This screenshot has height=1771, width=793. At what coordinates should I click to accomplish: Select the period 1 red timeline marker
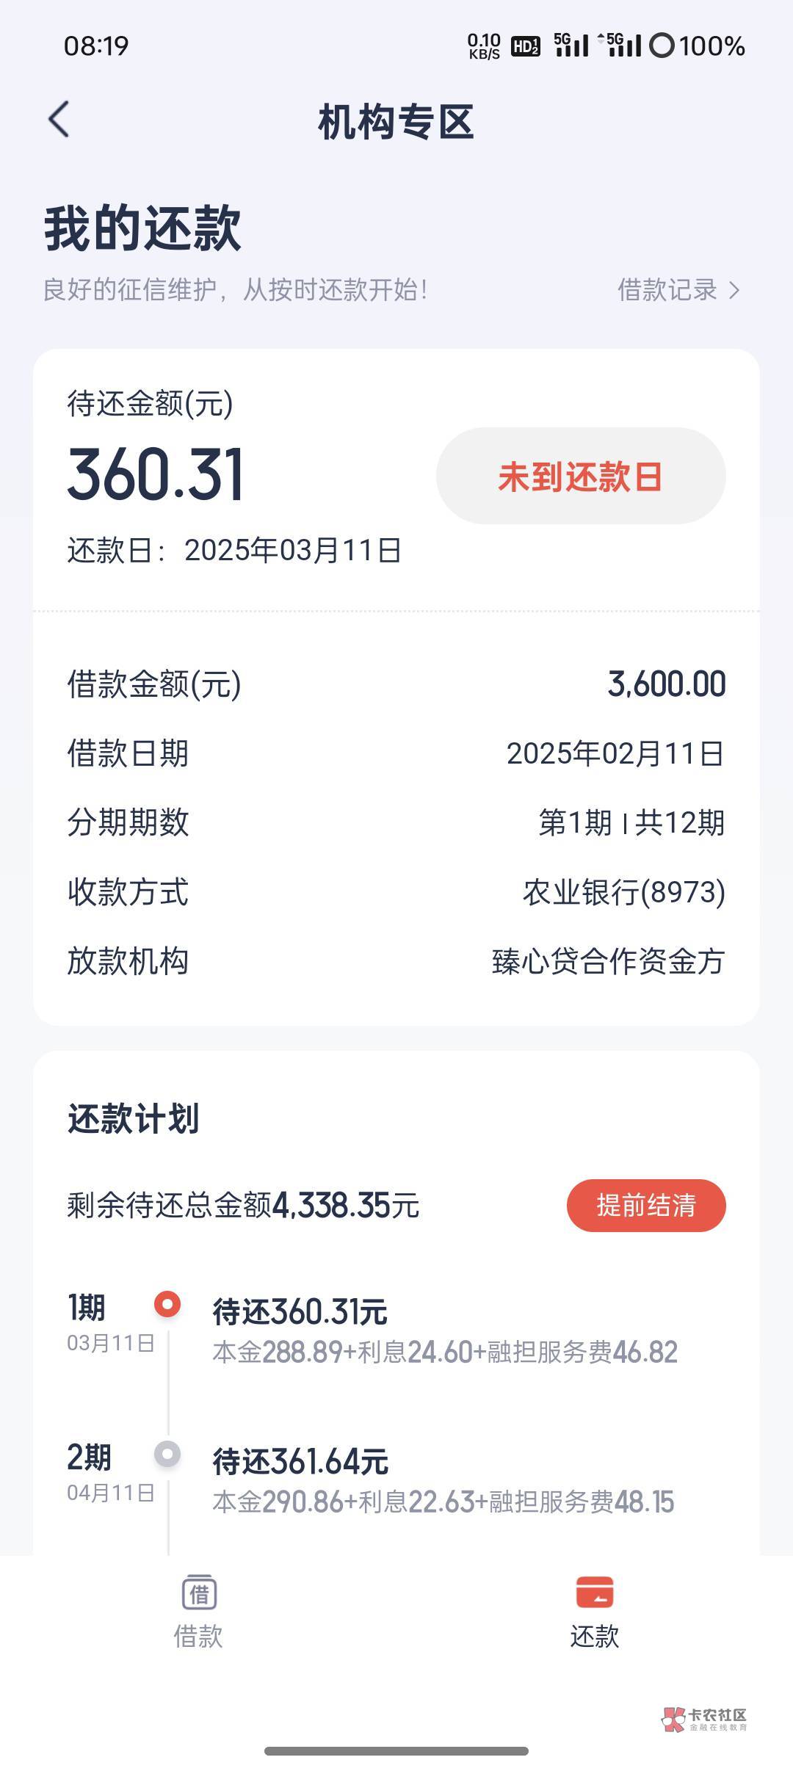pyautogui.click(x=167, y=1304)
